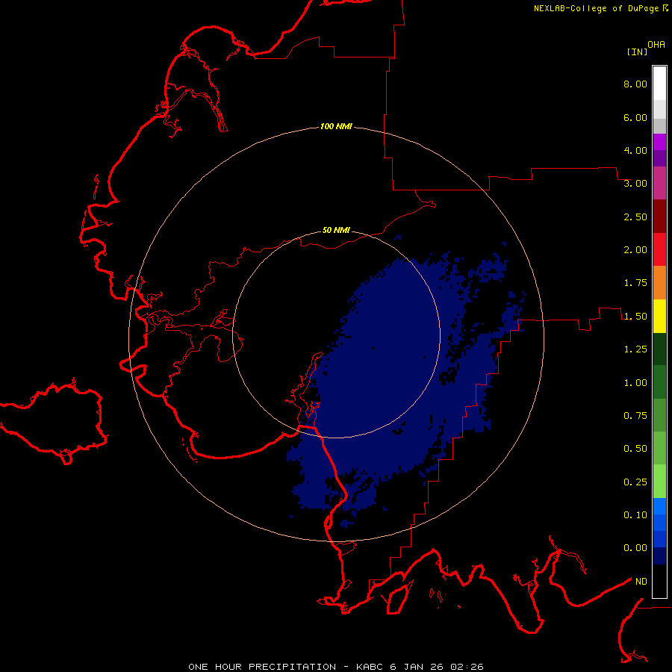Click the 3.00 legend value
Image resolution: width=672 pixels, height=672 pixels.
[x=635, y=184]
